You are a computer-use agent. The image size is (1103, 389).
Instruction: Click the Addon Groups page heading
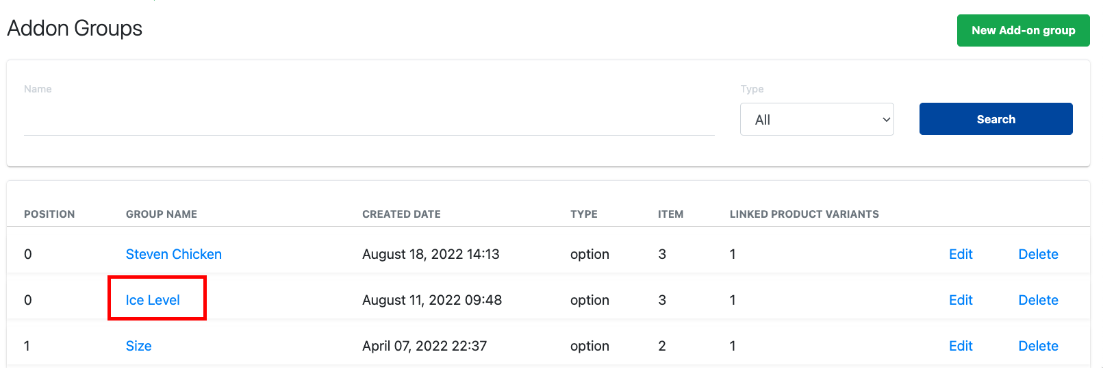point(75,28)
